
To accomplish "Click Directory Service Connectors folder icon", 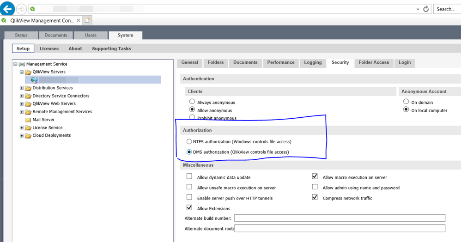I will (x=28, y=96).
